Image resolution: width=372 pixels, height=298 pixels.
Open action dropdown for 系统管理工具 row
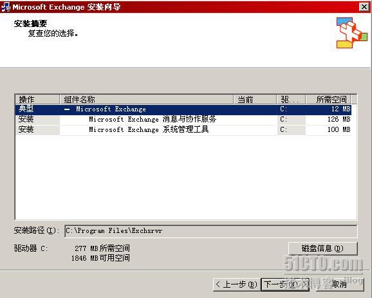tap(37, 130)
